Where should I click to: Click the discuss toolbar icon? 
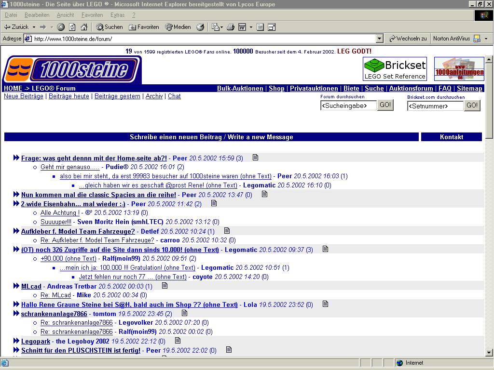pos(260,27)
